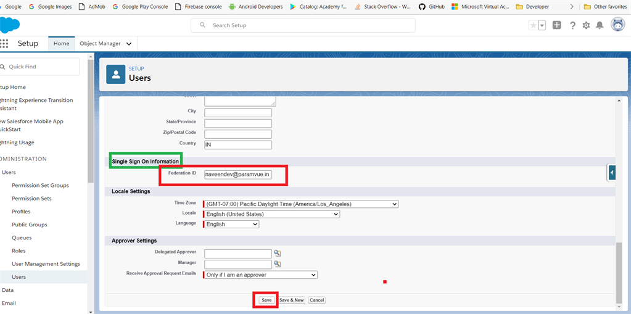Click the sidebar vertical scrollbar
The height and width of the screenshot is (314, 631).
pyautogui.click(x=91, y=121)
